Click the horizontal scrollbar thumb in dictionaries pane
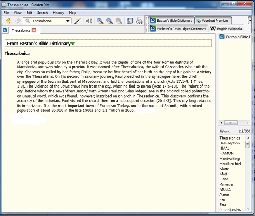This screenshot has width=255, height=216. coord(231,123)
